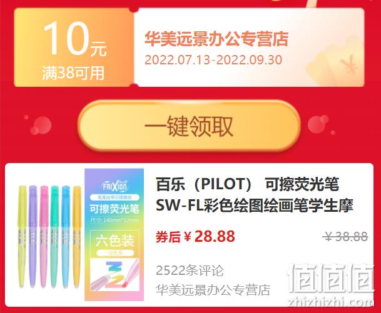View the 2522条评论 reviews link
The height and width of the screenshot is (313, 381).
point(190,271)
